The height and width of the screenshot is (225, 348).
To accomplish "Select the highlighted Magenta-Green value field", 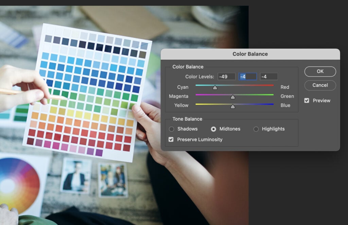I will tap(248, 76).
